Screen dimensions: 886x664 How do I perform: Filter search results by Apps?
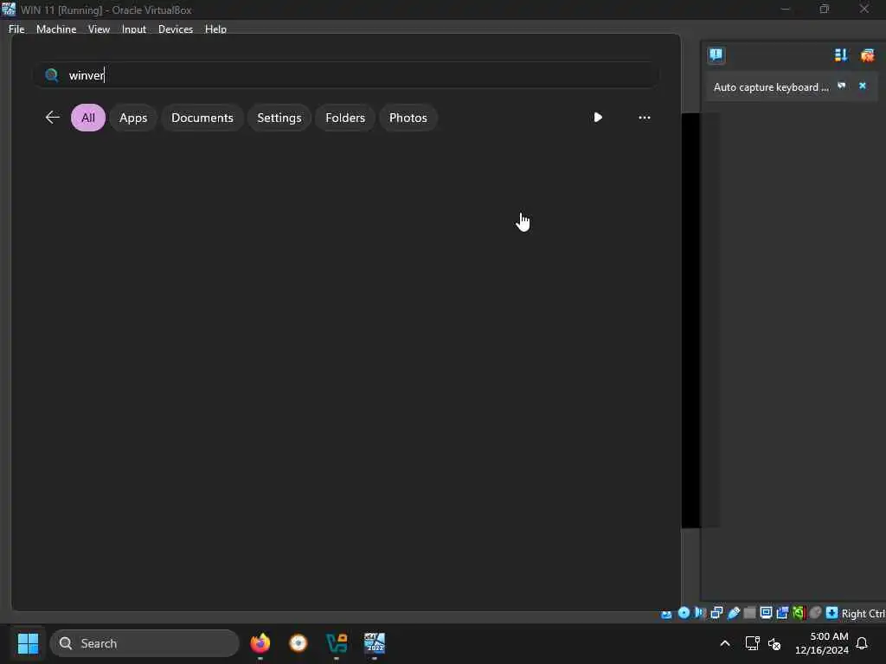pyautogui.click(x=132, y=118)
